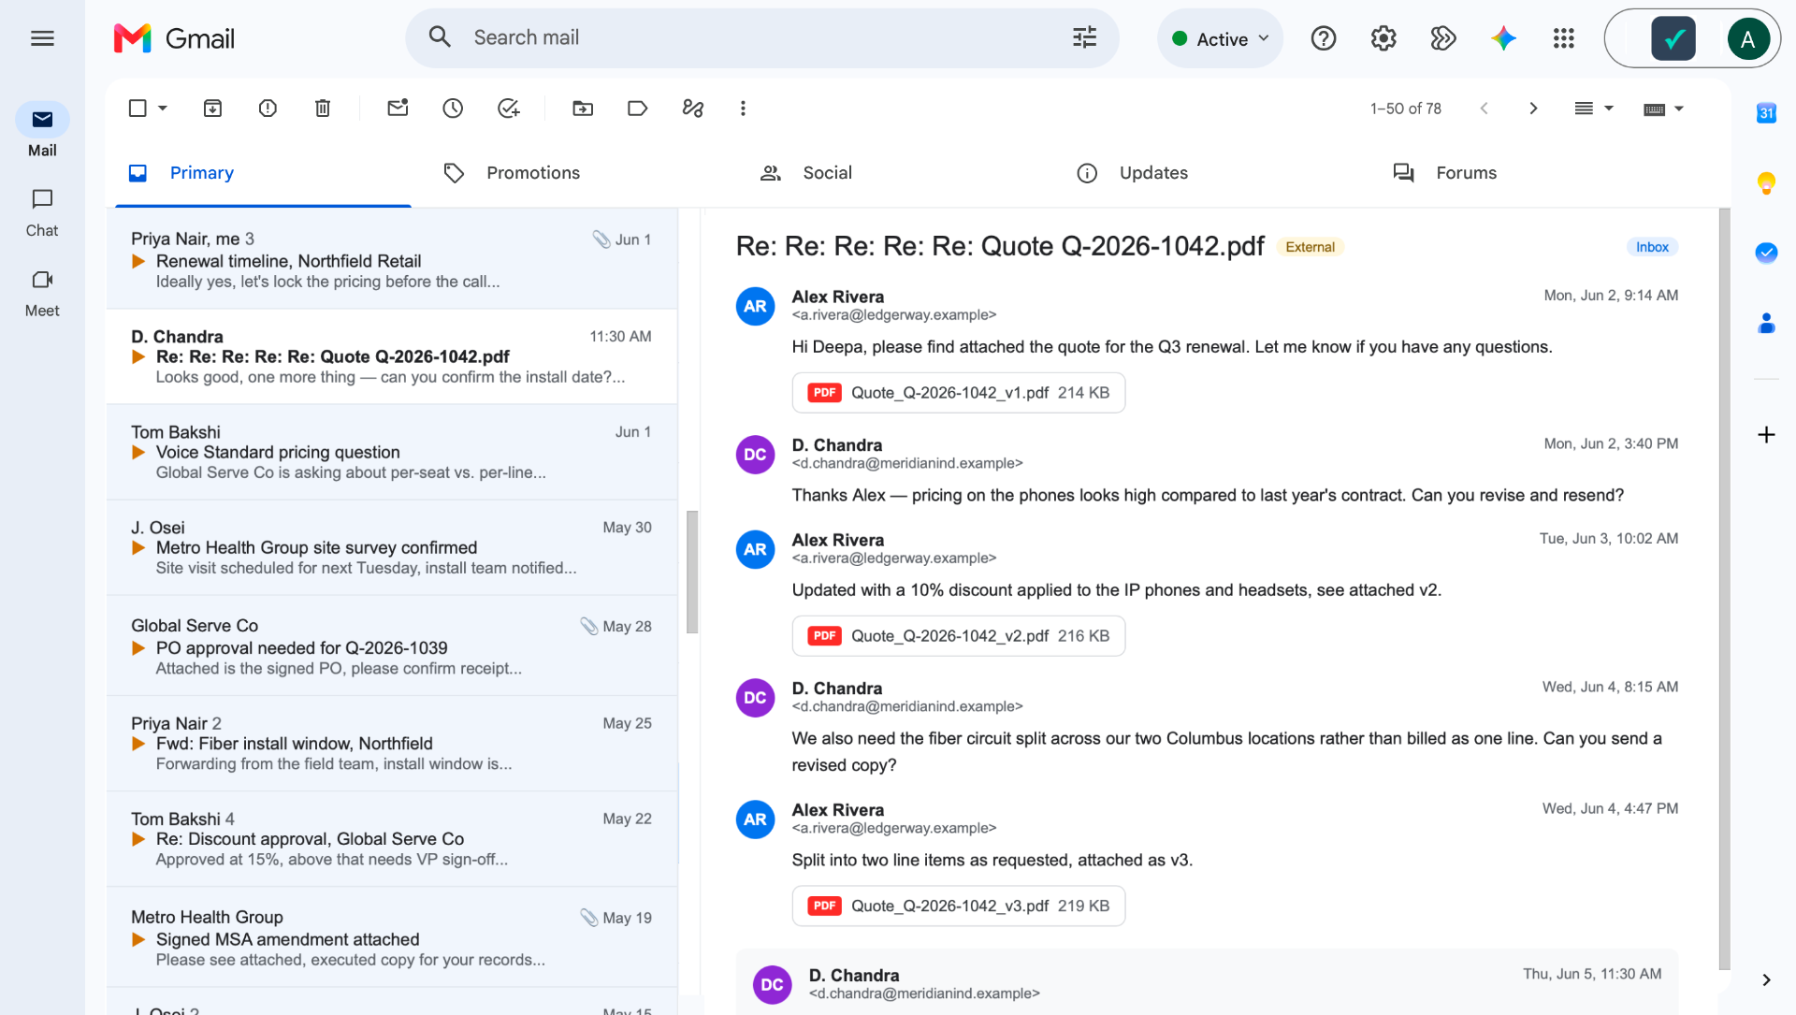The image size is (1796, 1015).
Task: Click the message list scrollbar
Action: [692, 572]
